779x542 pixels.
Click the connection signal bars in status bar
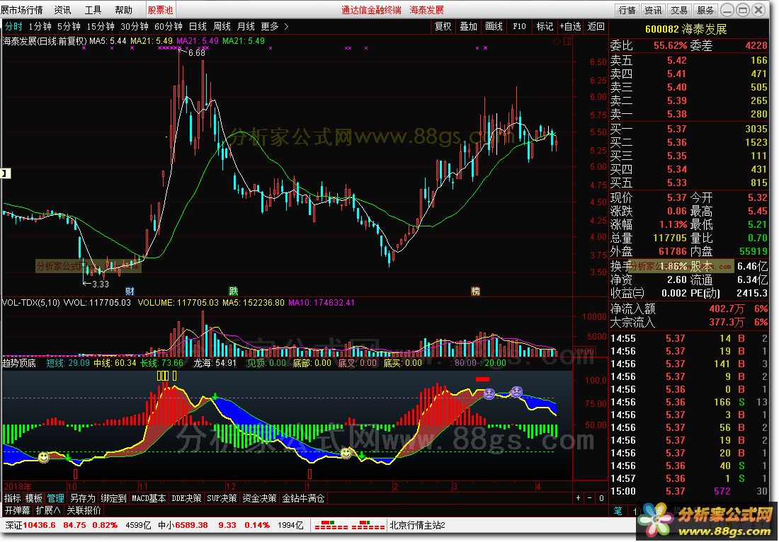point(351,525)
